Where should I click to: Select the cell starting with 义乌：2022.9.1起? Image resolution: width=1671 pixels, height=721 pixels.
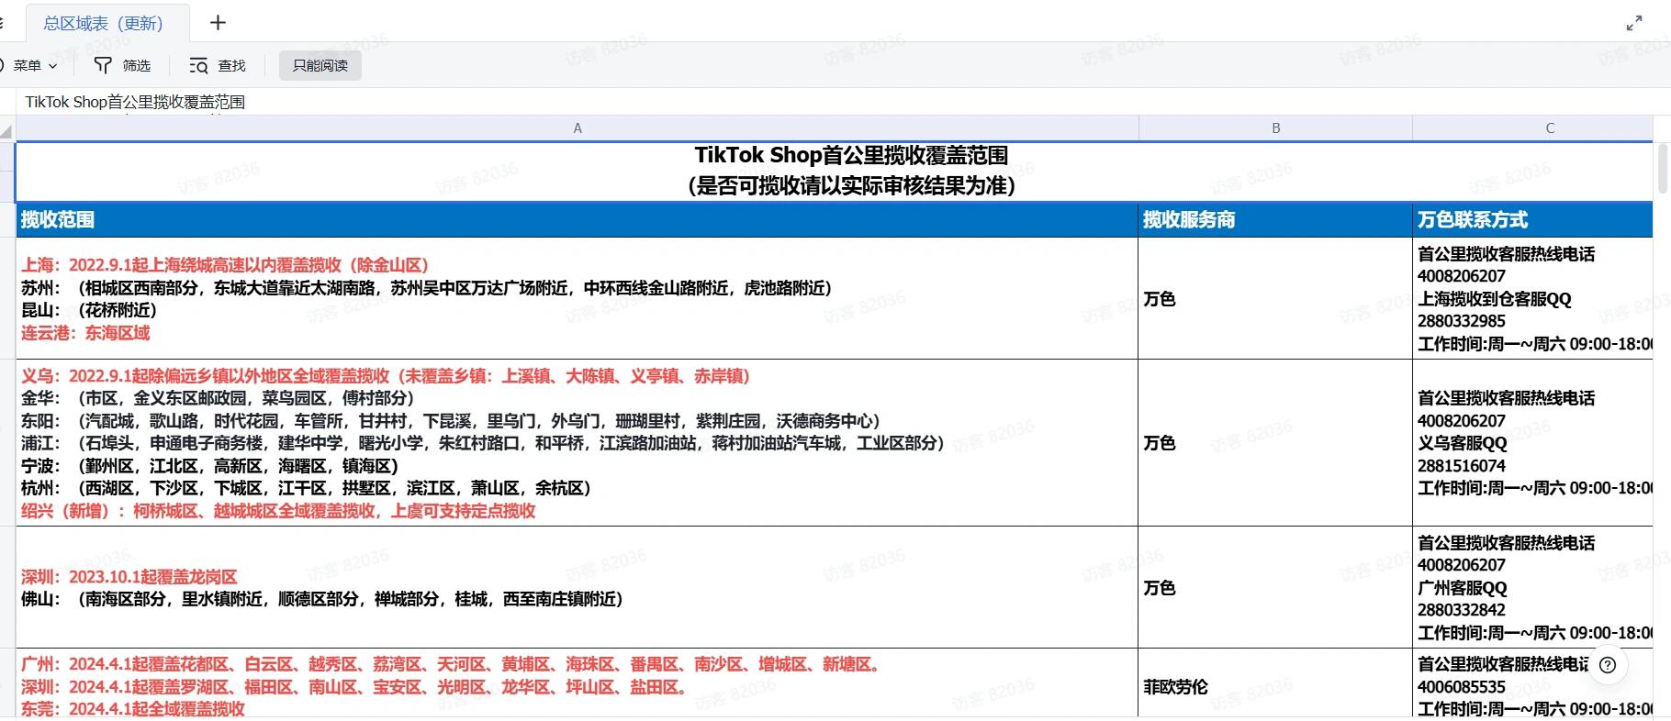click(x=578, y=443)
